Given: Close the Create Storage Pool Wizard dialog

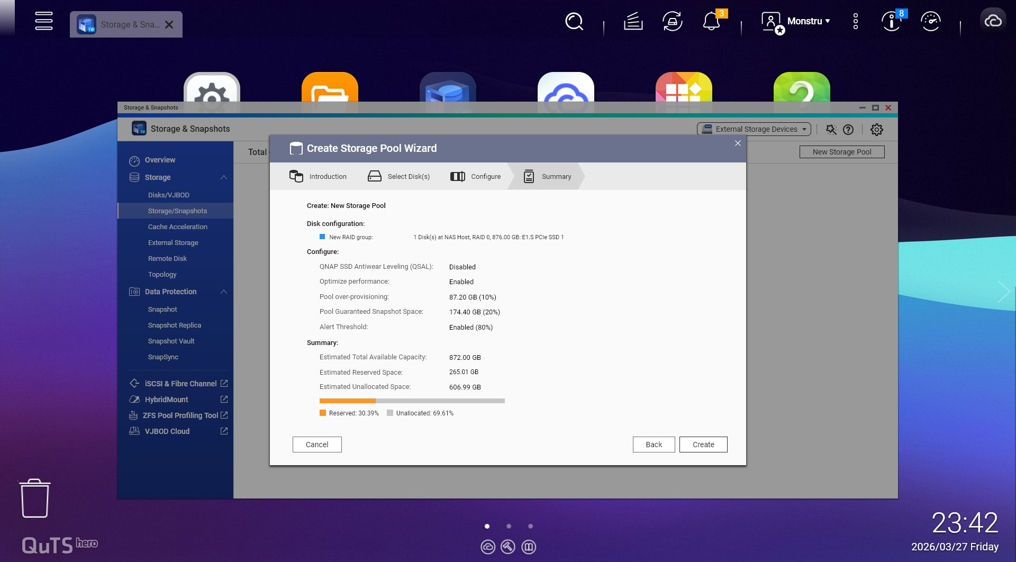Looking at the screenshot, I should click(738, 143).
